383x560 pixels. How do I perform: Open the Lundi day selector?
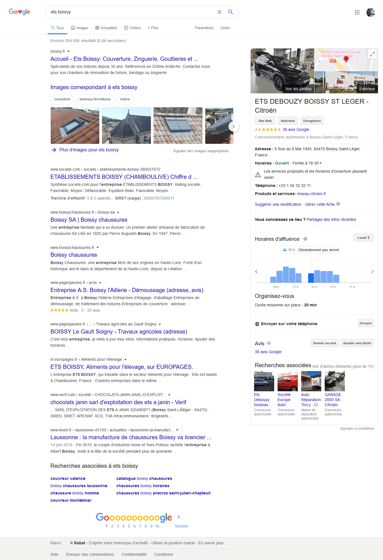click(x=364, y=238)
